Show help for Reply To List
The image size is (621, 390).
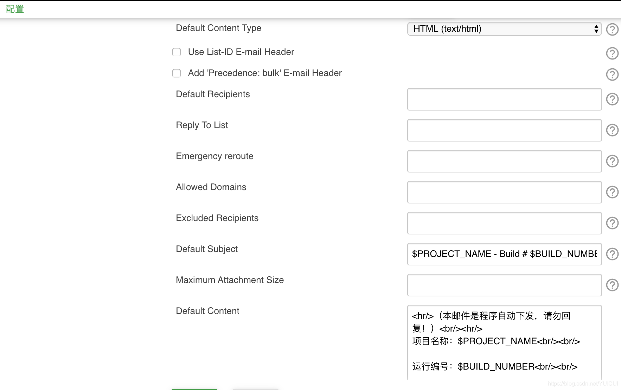pyautogui.click(x=612, y=130)
